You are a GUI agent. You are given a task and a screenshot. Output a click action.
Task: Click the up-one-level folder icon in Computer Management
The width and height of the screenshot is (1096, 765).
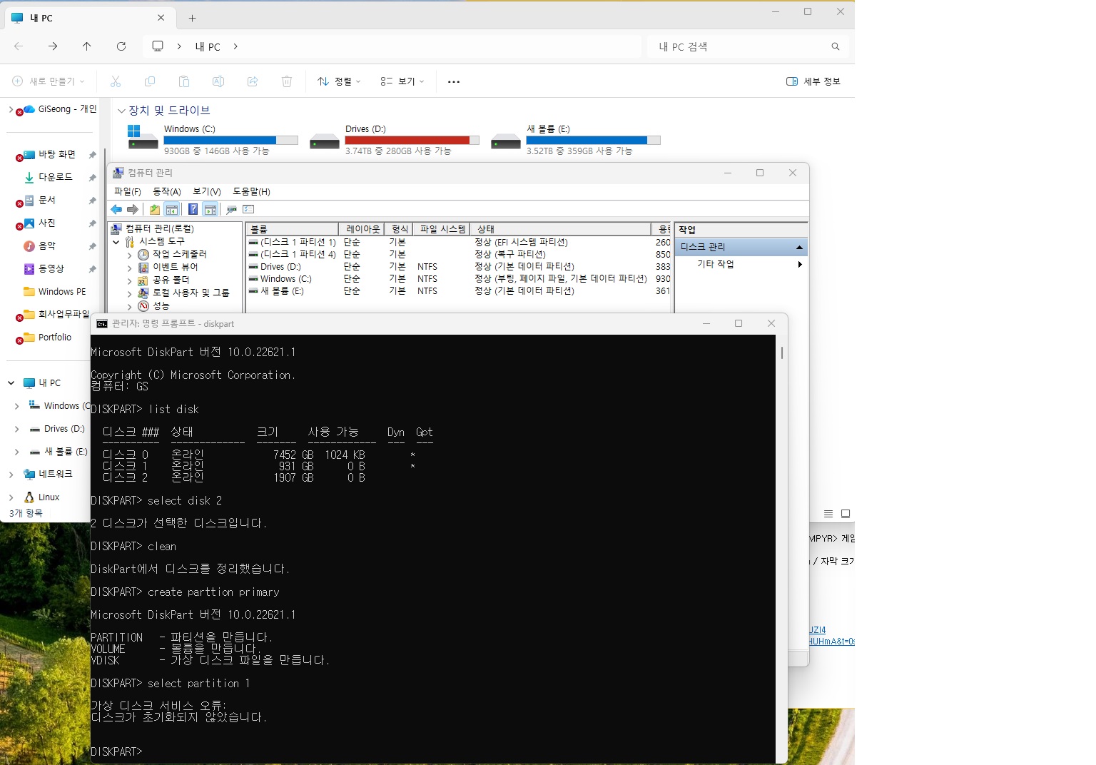coord(155,209)
